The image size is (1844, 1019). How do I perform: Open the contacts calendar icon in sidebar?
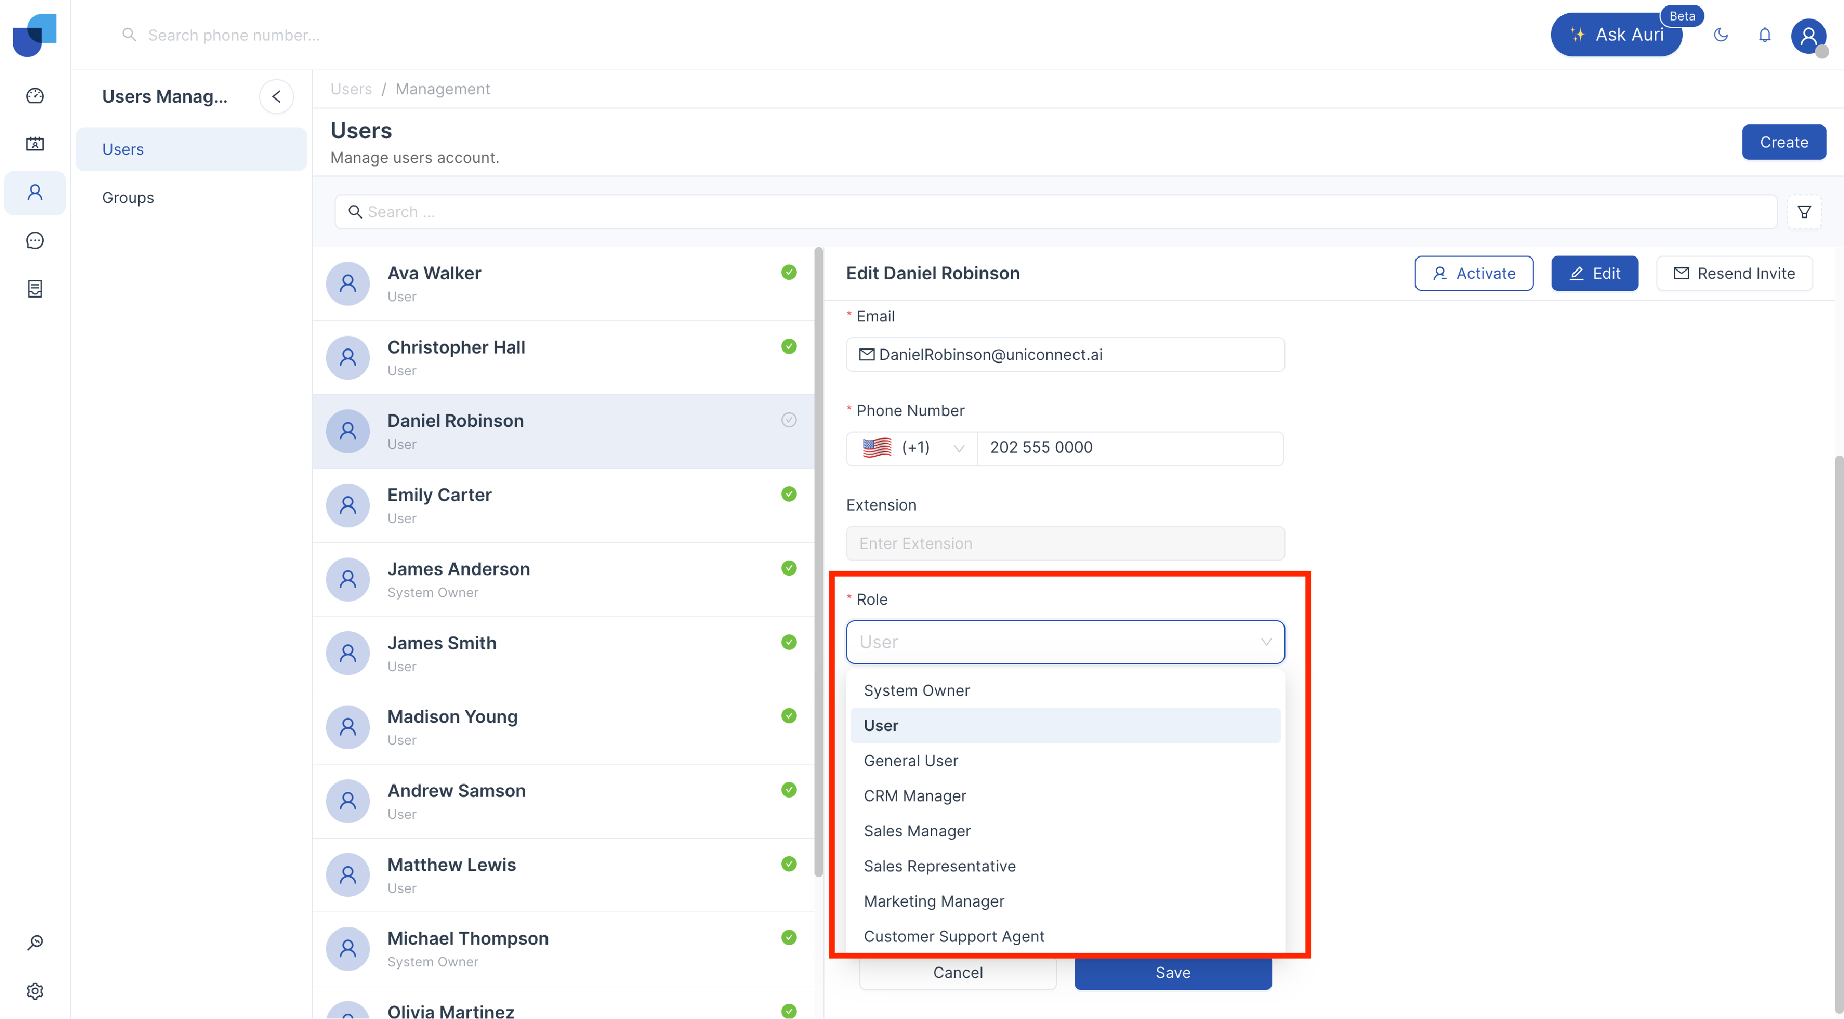coord(35,144)
